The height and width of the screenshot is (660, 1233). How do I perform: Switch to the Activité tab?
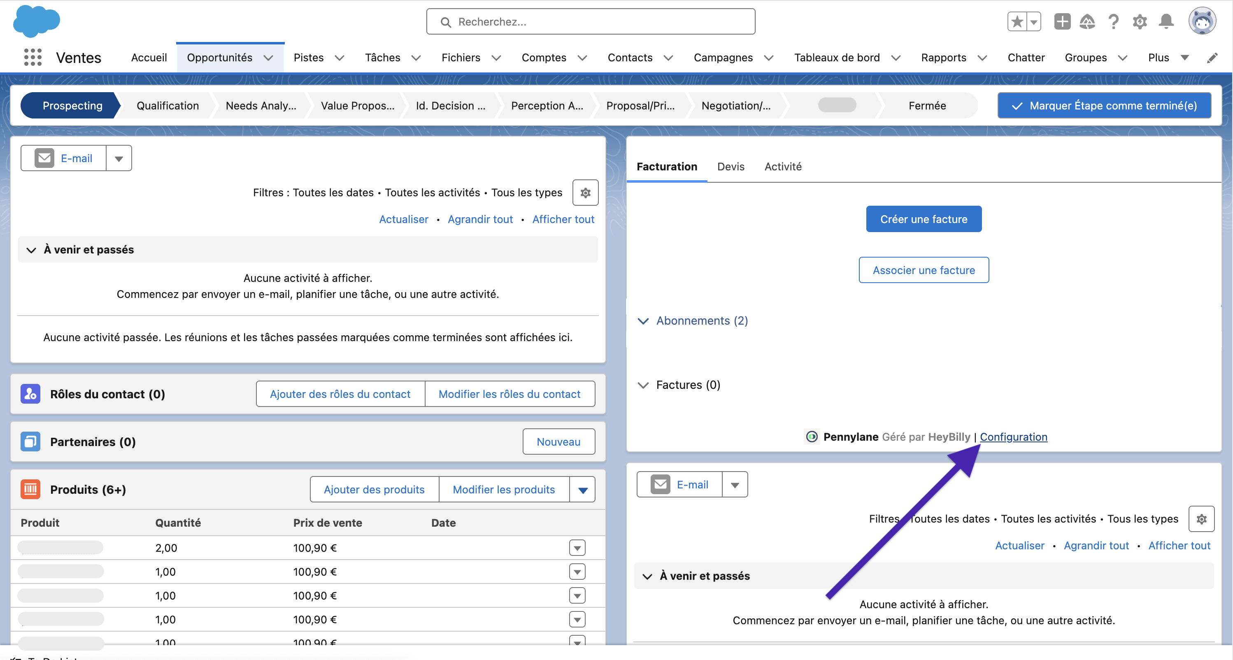(x=783, y=167)
